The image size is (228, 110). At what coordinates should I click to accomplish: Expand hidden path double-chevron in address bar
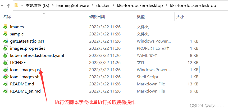click(x=22, y=6)
